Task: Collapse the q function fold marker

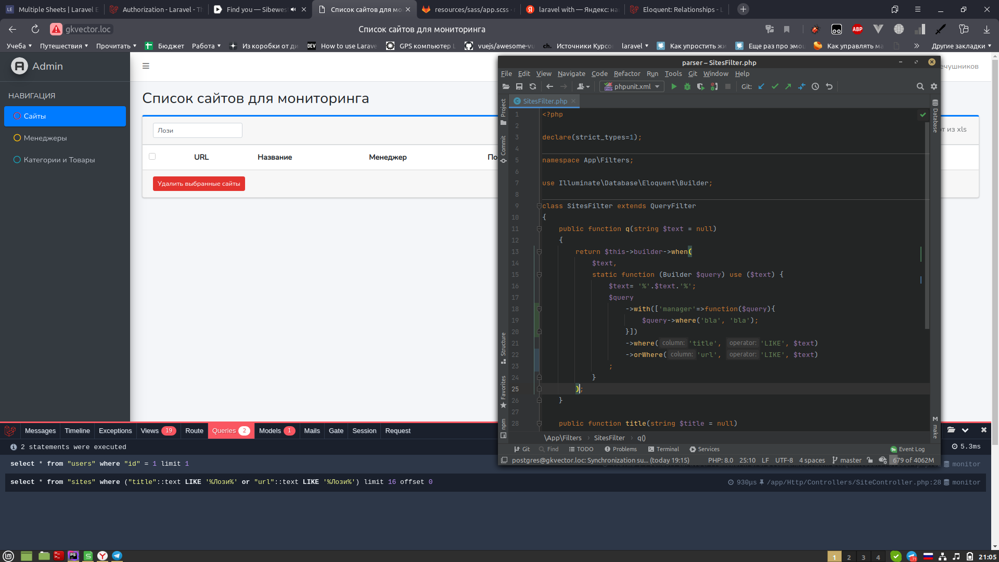Action: pyautogui.click(x=539, y=229)
